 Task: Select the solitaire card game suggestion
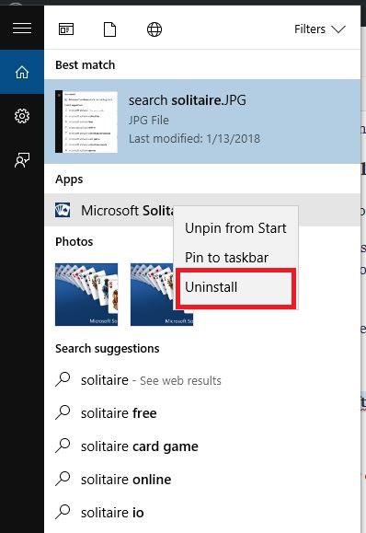pyautogui.click(x=202, y=446)
